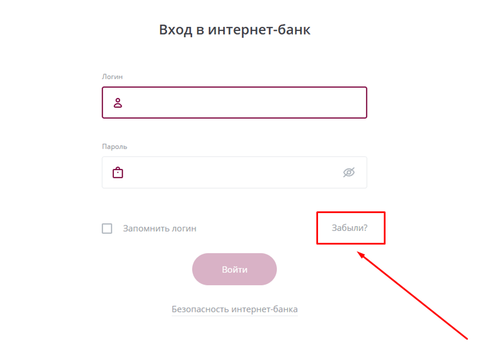Screen dimensions: 485x362
Task: Open the Безопасность интернет-банка link
Action: tap(235, 309)
